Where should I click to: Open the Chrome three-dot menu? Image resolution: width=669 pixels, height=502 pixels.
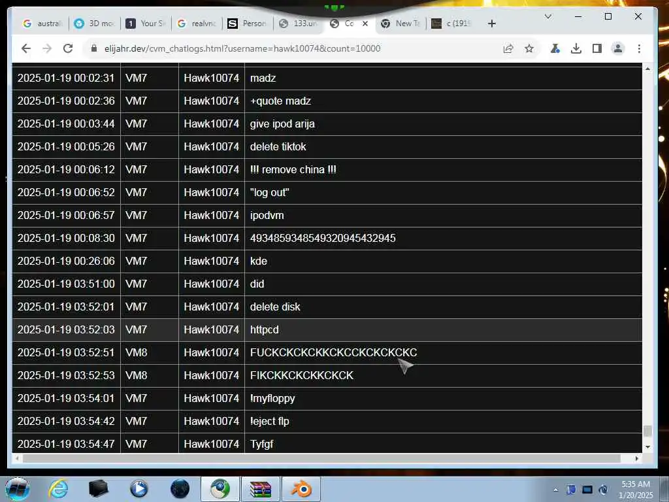coord(639,48)
